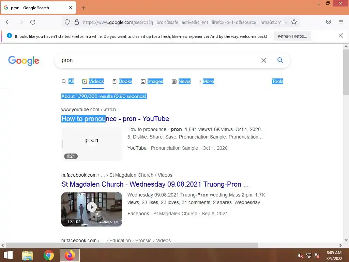
Task: Click the pron video thumbnail 0:21
Action: (92, 144)
